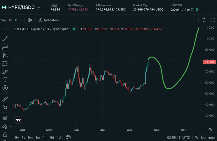The image size is (217, 141).
Task: Click the 24h Volume value 171,276,922.10 USDC
Action: (x=111, y=10)
